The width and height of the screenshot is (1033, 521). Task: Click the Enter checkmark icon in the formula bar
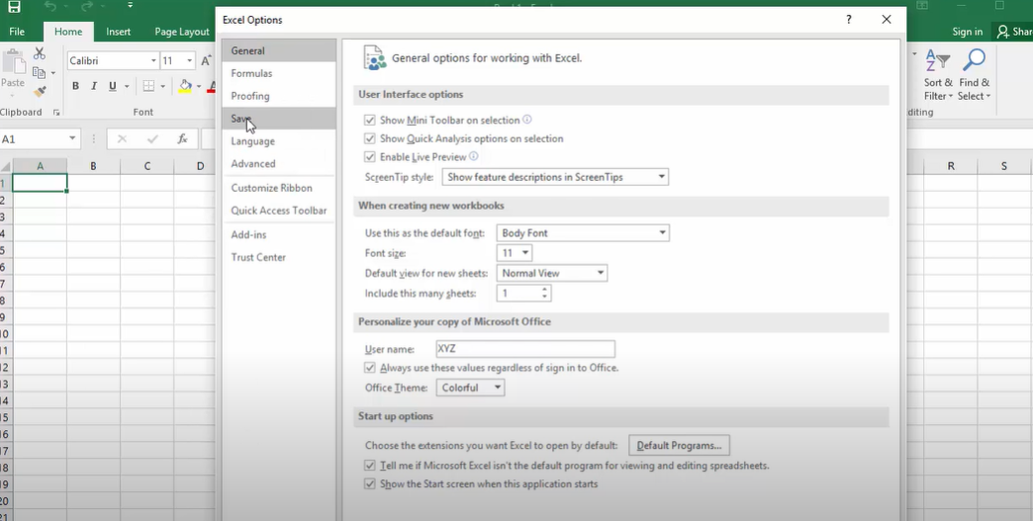tap(152, 138)
